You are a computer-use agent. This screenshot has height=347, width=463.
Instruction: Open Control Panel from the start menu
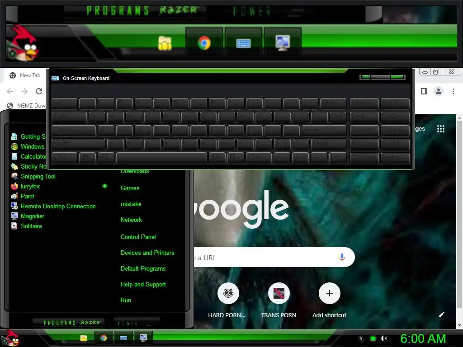138,237
